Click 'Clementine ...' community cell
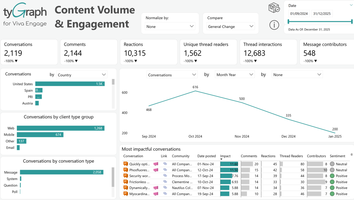 [182, 182]
